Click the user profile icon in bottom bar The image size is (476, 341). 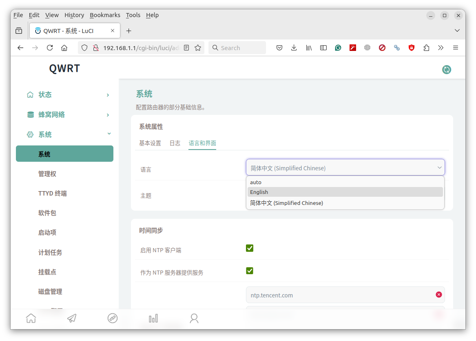[194, 318]
